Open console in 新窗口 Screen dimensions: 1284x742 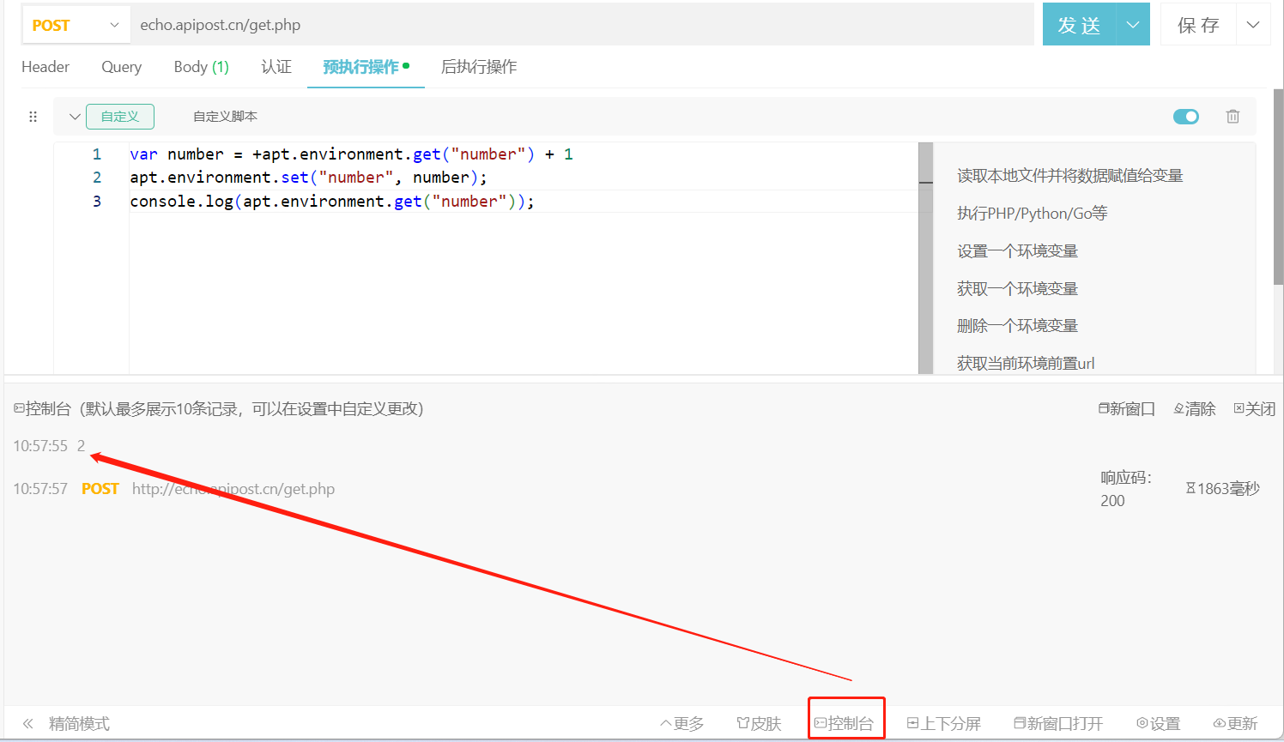(x=1127, y=409)
